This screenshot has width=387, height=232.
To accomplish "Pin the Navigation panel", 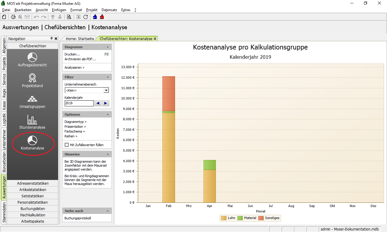I will pos(51,39).
